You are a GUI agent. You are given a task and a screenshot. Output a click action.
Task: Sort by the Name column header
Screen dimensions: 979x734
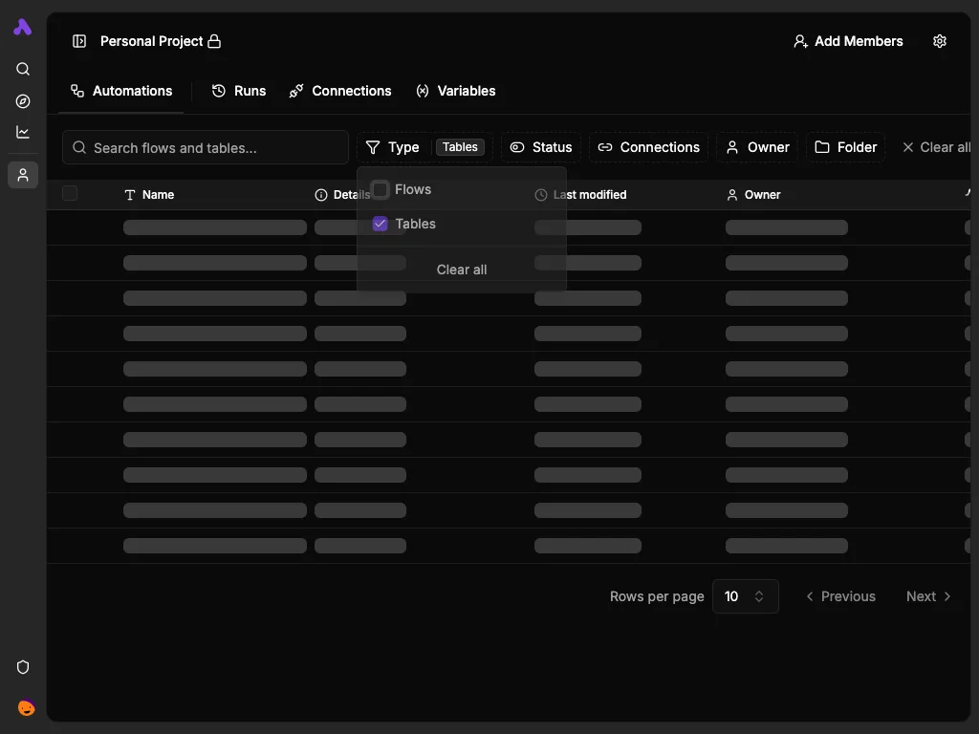[149, 195]
